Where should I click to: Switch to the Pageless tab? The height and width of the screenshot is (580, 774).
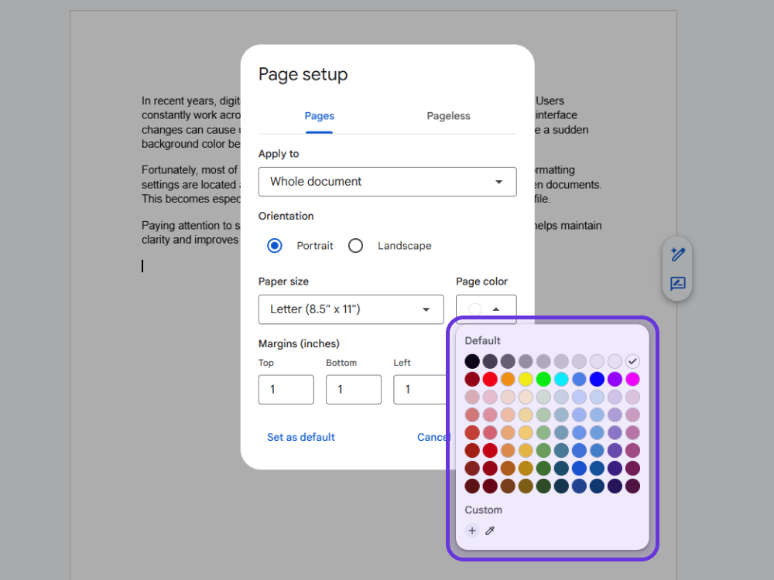[x=448, y=116]
